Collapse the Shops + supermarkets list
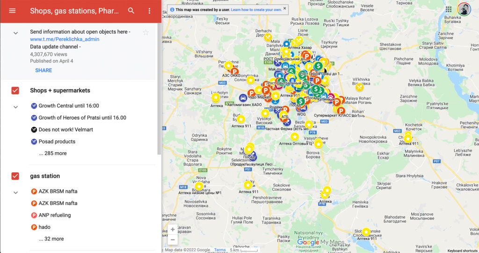 pyautogui.click(x=15, y=107)
